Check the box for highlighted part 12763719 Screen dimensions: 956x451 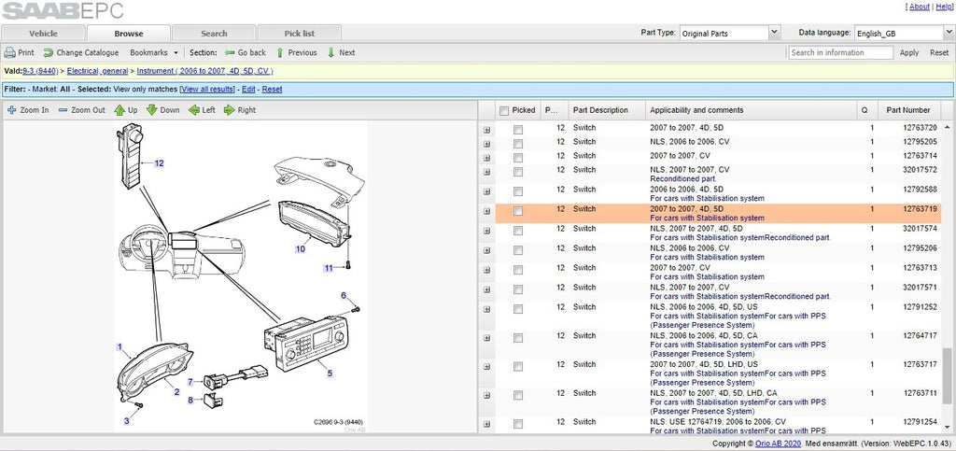(517, 211)
